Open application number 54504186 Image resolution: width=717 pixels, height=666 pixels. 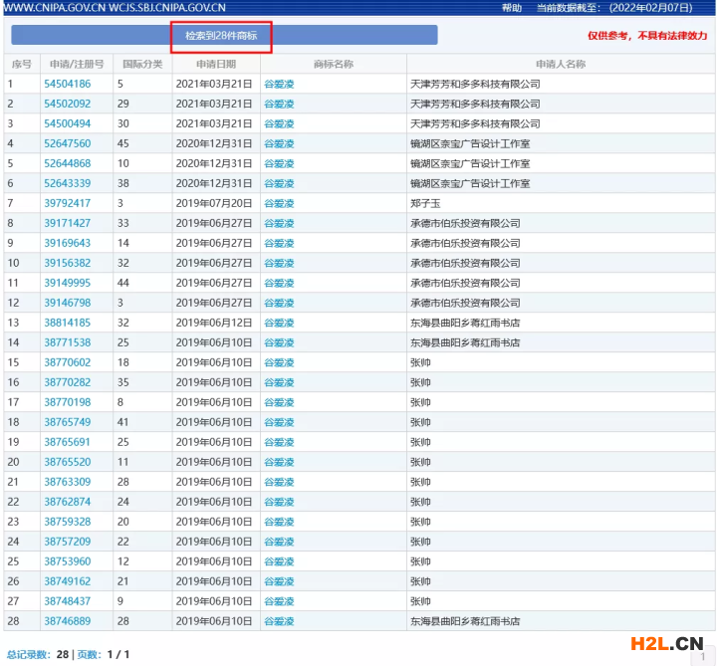click(67, 84)
